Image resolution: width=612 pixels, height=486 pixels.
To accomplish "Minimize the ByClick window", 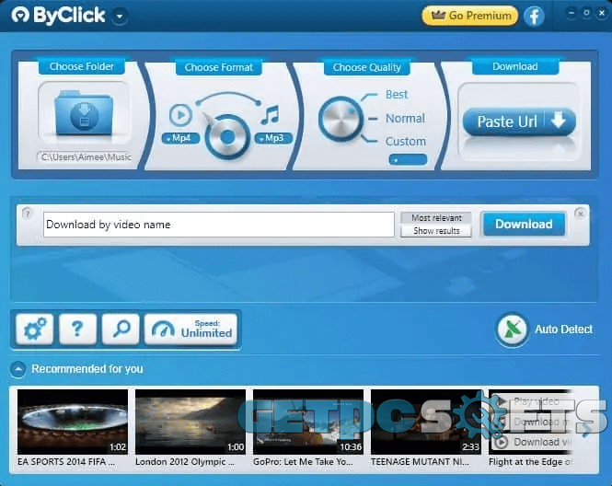I will click(x=571, y=13).
